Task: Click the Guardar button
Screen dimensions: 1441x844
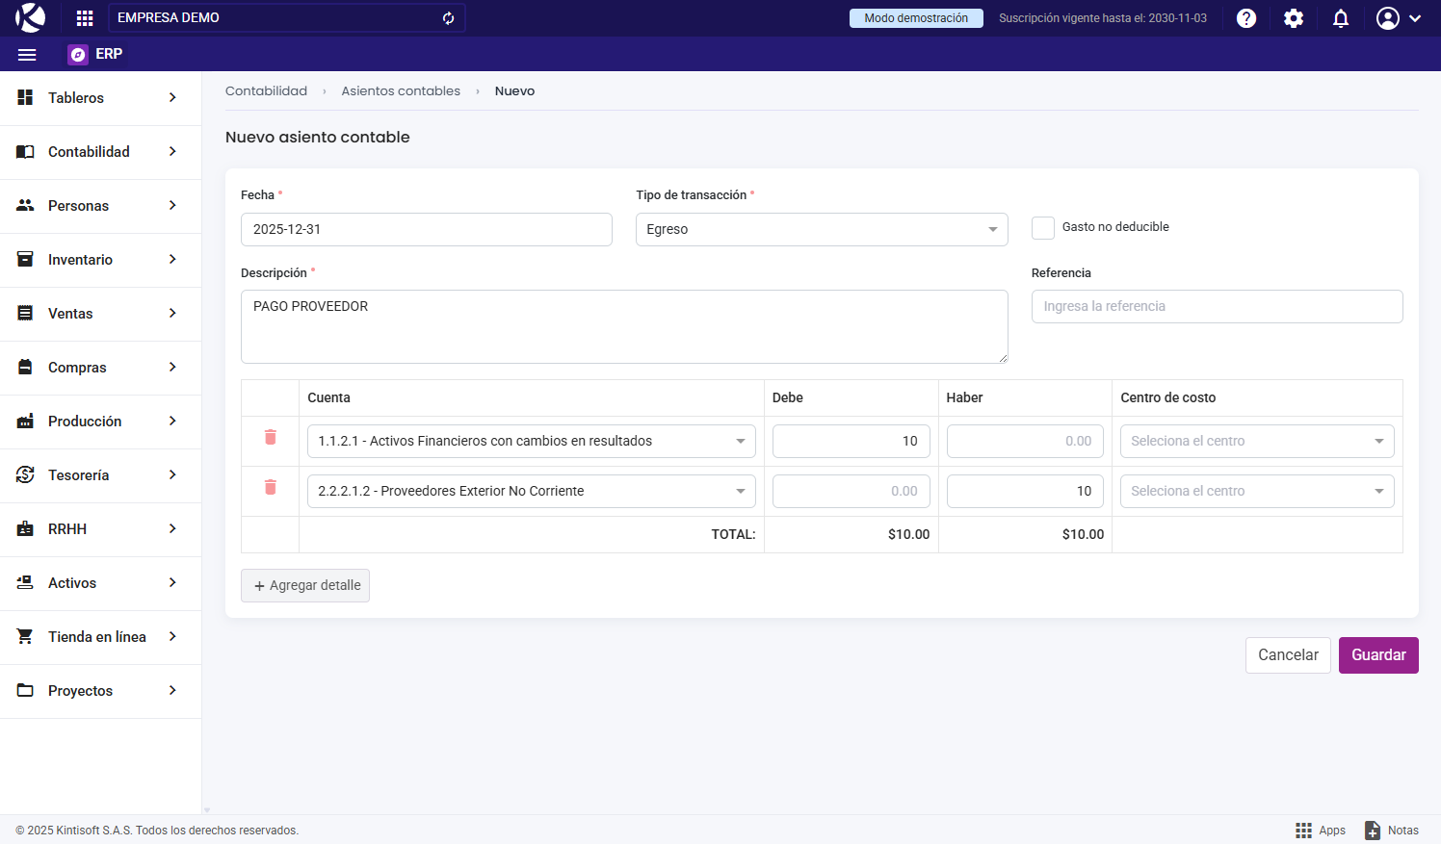Action: click(x=1377, y=655)
